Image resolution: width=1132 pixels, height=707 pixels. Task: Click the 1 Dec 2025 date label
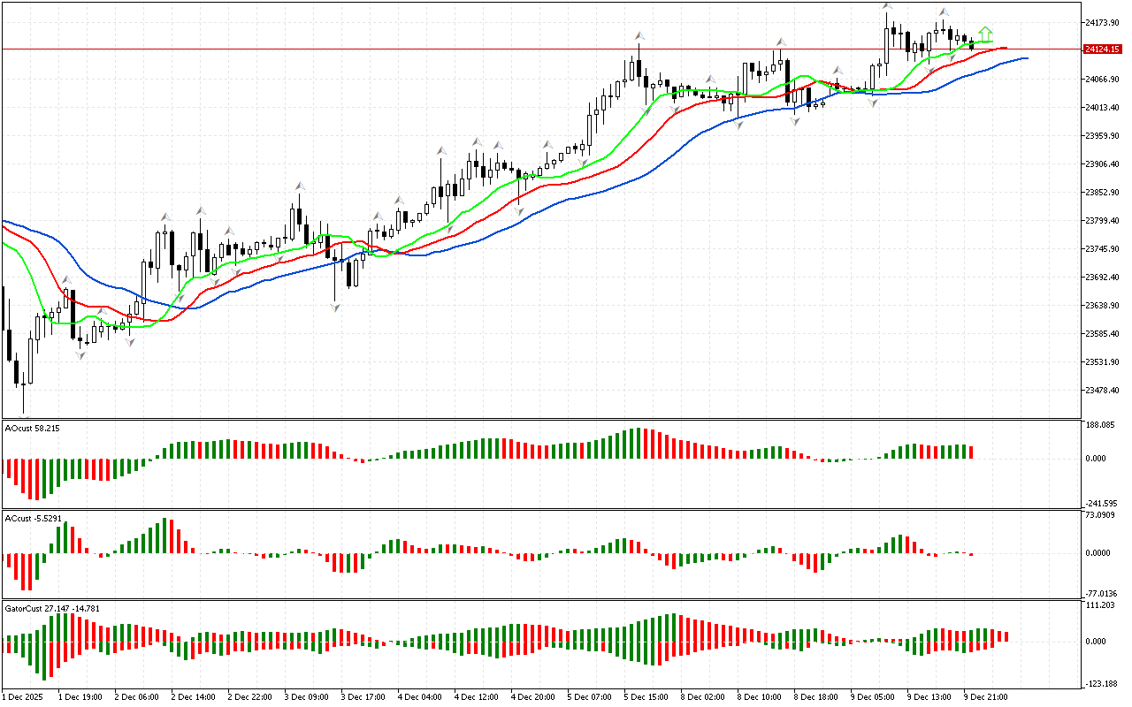click(x=27, y=696)
